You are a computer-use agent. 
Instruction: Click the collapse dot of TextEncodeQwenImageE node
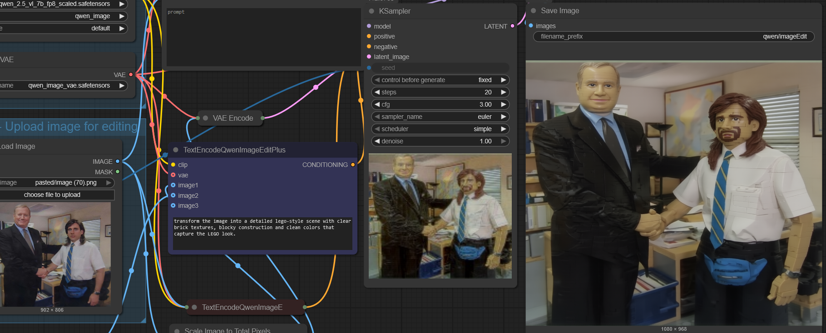point(194,307)
